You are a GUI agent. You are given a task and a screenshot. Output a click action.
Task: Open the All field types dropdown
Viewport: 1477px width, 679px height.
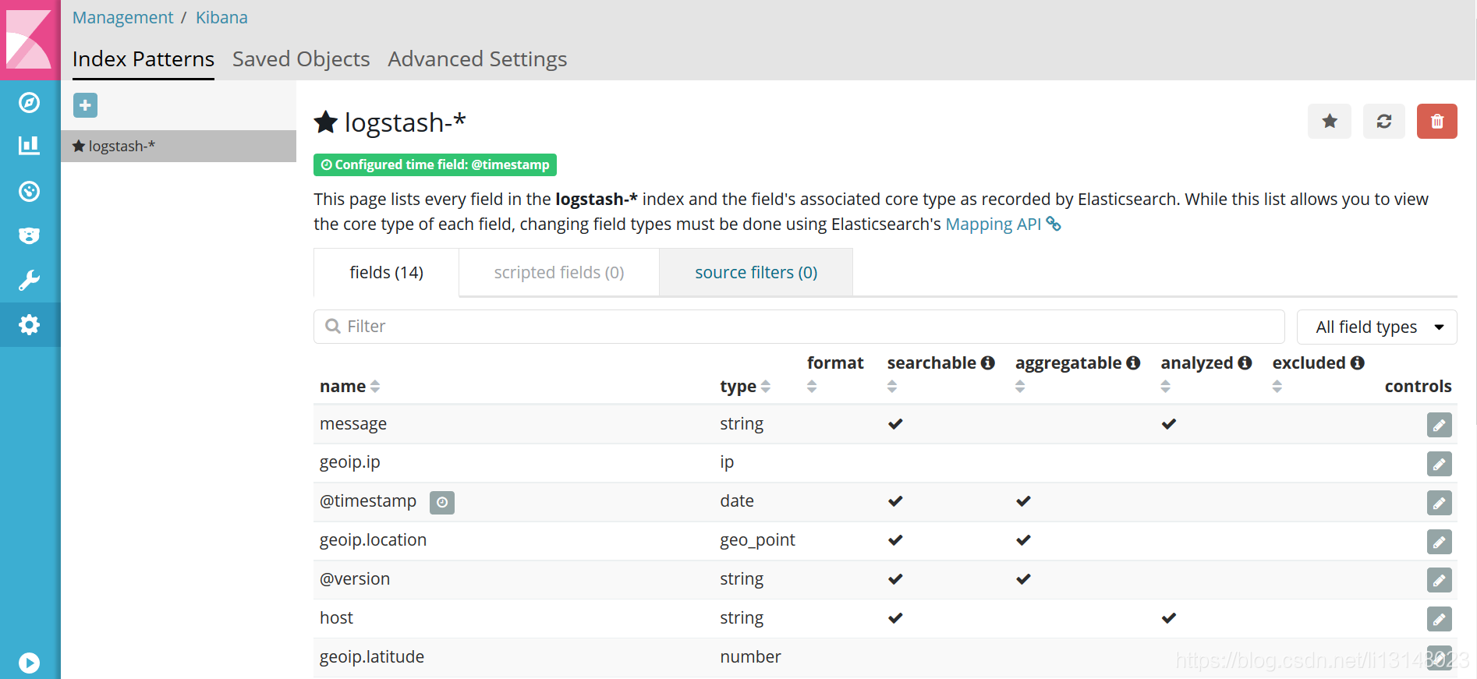click(1376, 327)
